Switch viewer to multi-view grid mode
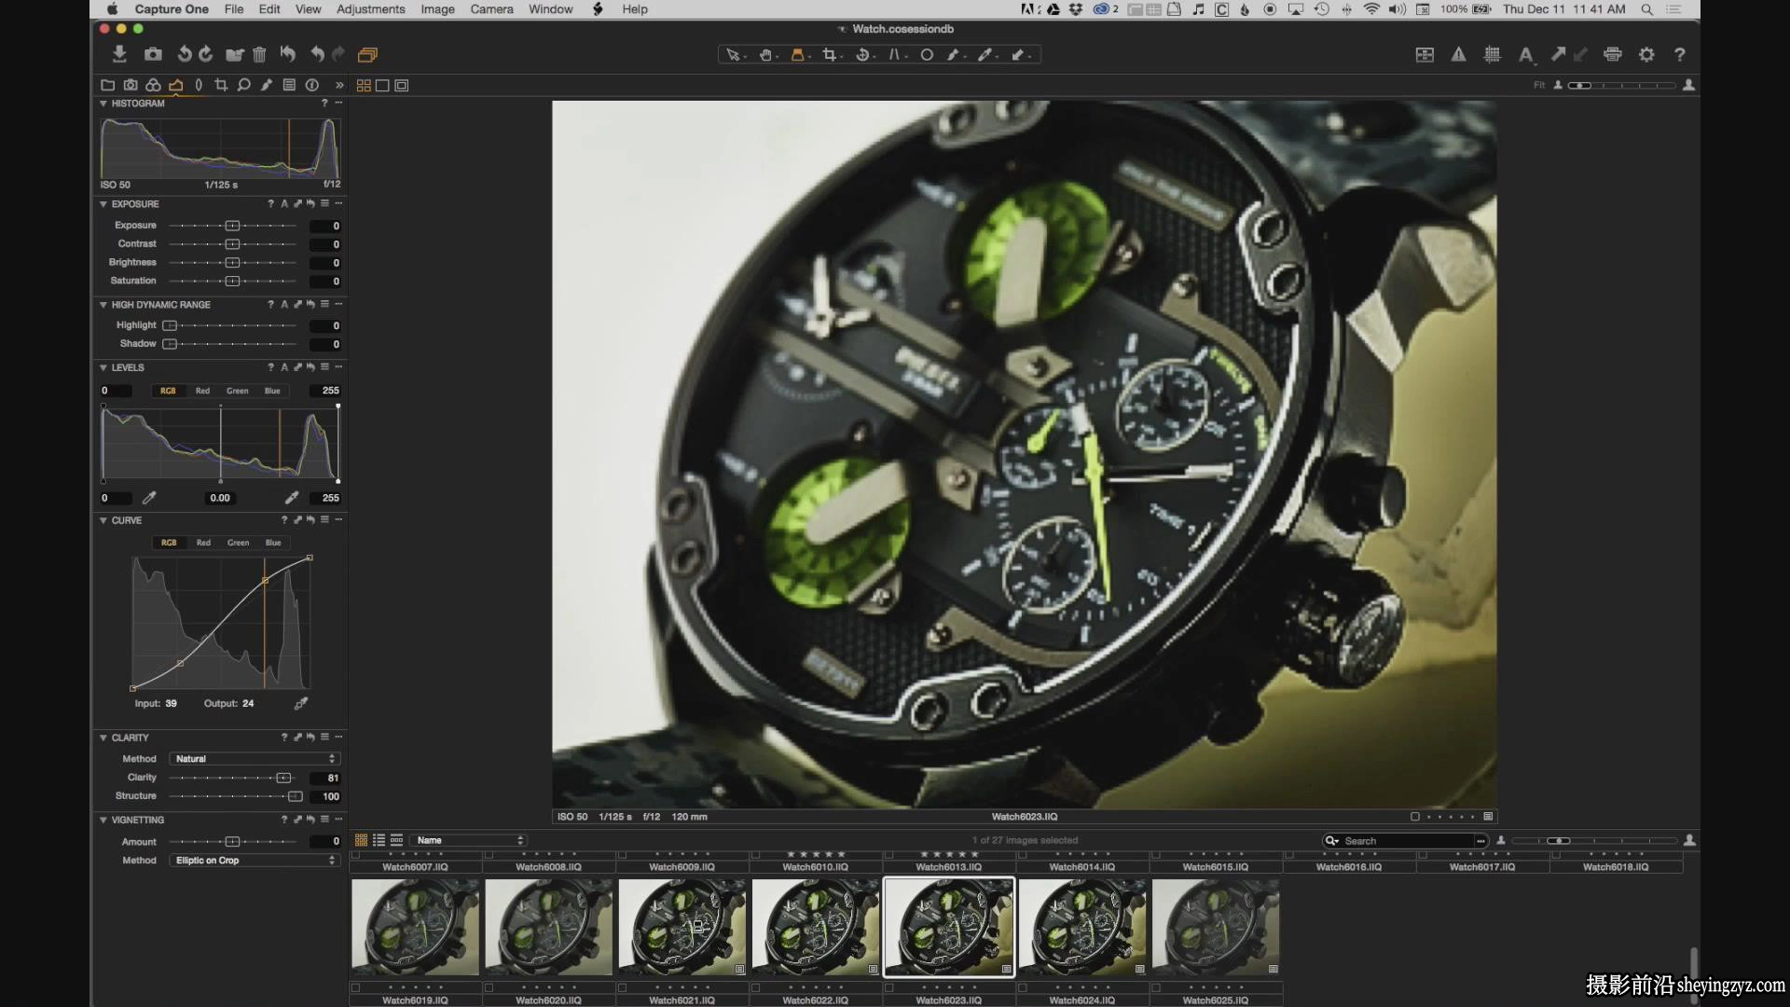The image size is (1790, 1007). click(x=364, y=86)
